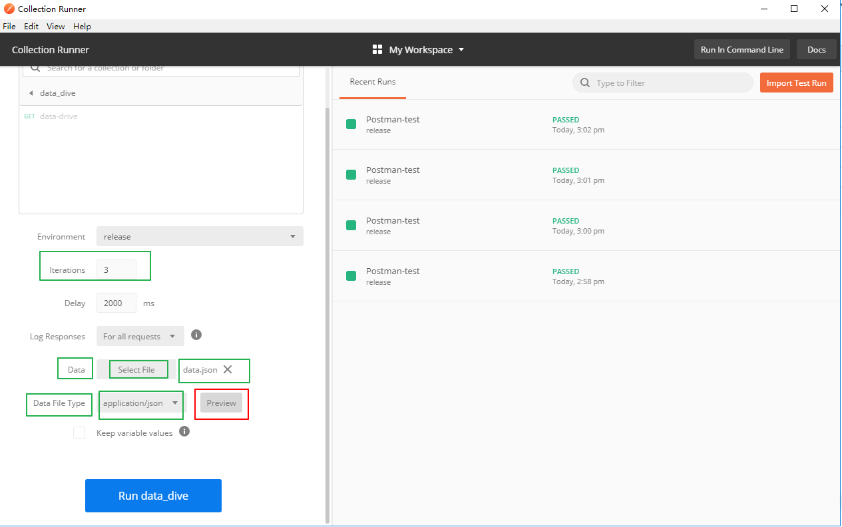This screenshot has width=842, height=527.
Task: Open Postman-test run from 3:00 pm
Action: 587,226
